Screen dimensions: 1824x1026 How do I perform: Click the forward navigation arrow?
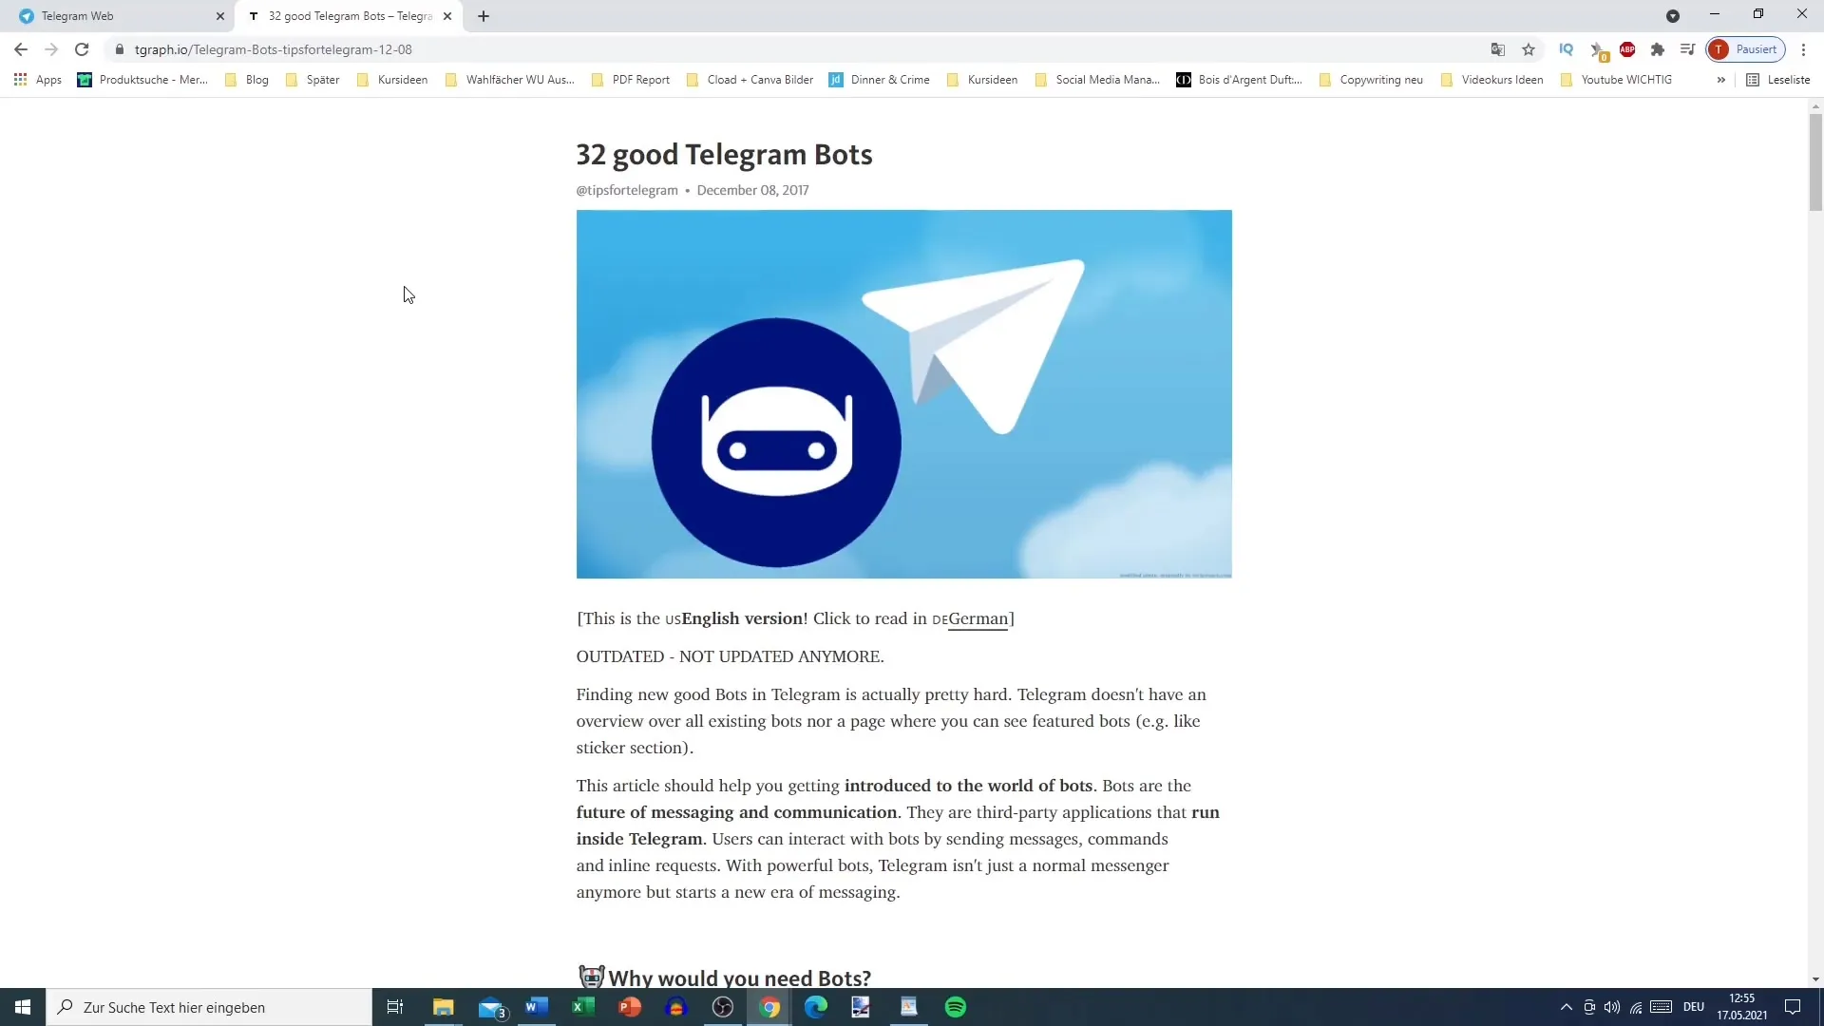(50, 48)
